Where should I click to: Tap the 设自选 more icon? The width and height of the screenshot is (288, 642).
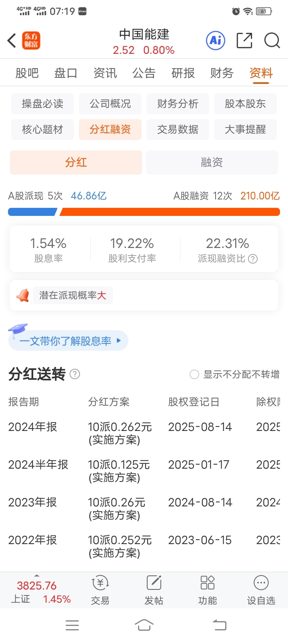261,583
